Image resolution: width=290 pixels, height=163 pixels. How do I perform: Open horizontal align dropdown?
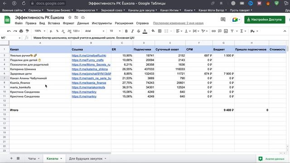tap(179, 31)
